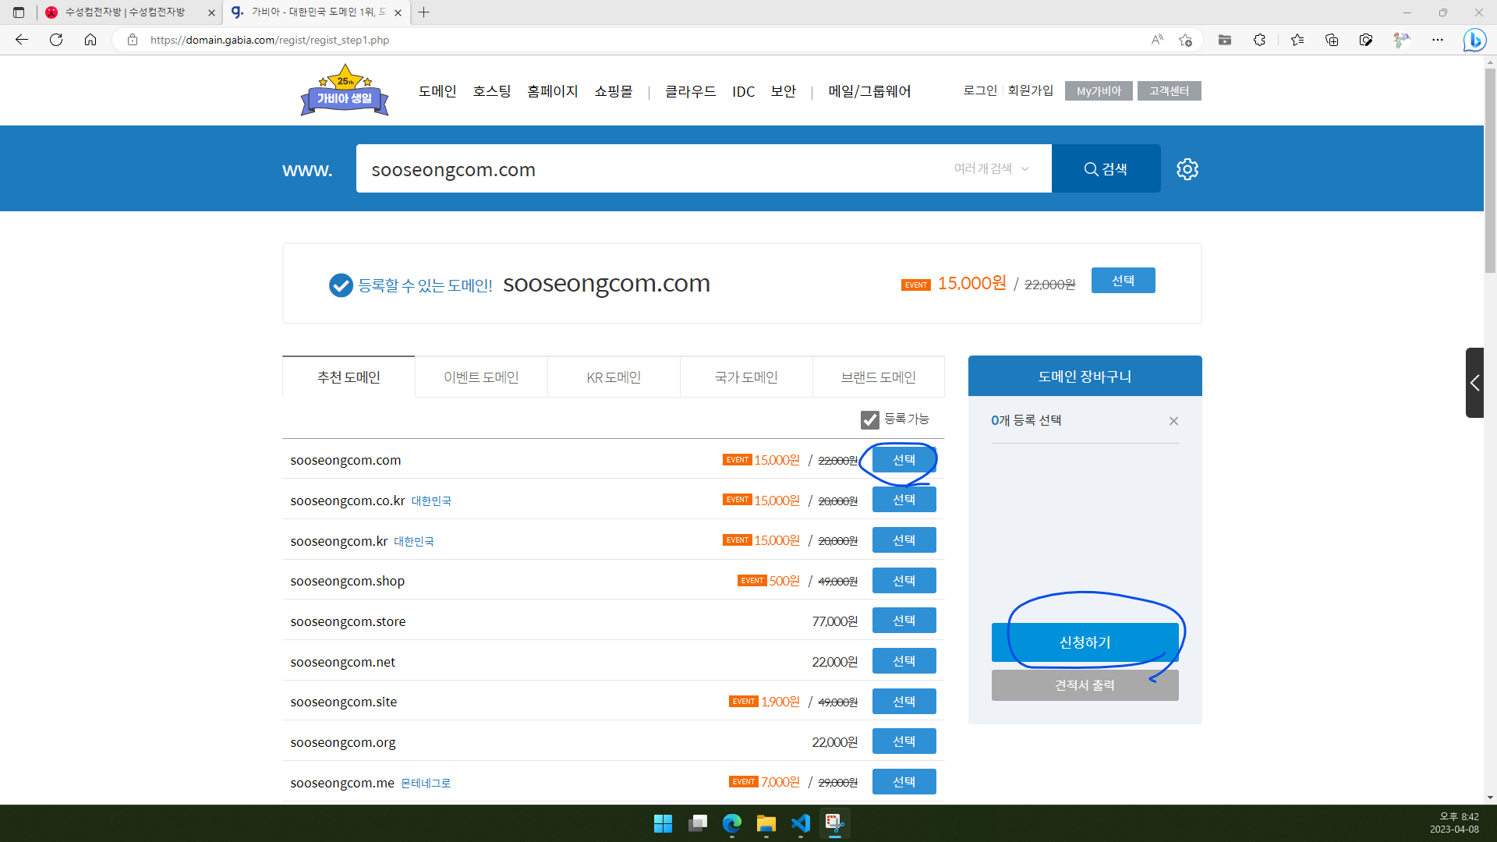Select sooseongcom.store domain
Image resolution: width=1497 pixels, height=842 pixels.
coord(904,621)
